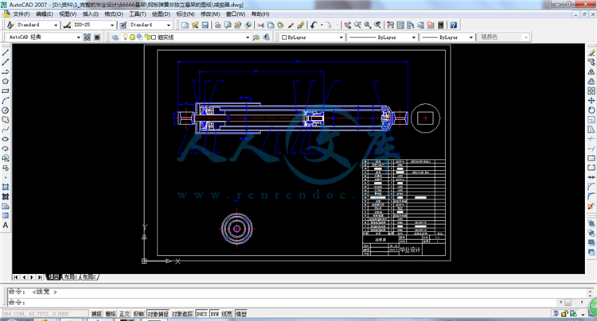Click the Help question mark icon
This screenshot has width=597, height=321.
(454, 25)
